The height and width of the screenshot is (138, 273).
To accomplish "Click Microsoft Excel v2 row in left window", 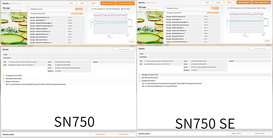I will [x=57, y=40].
